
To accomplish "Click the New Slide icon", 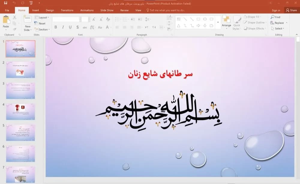I will (28, 19).
